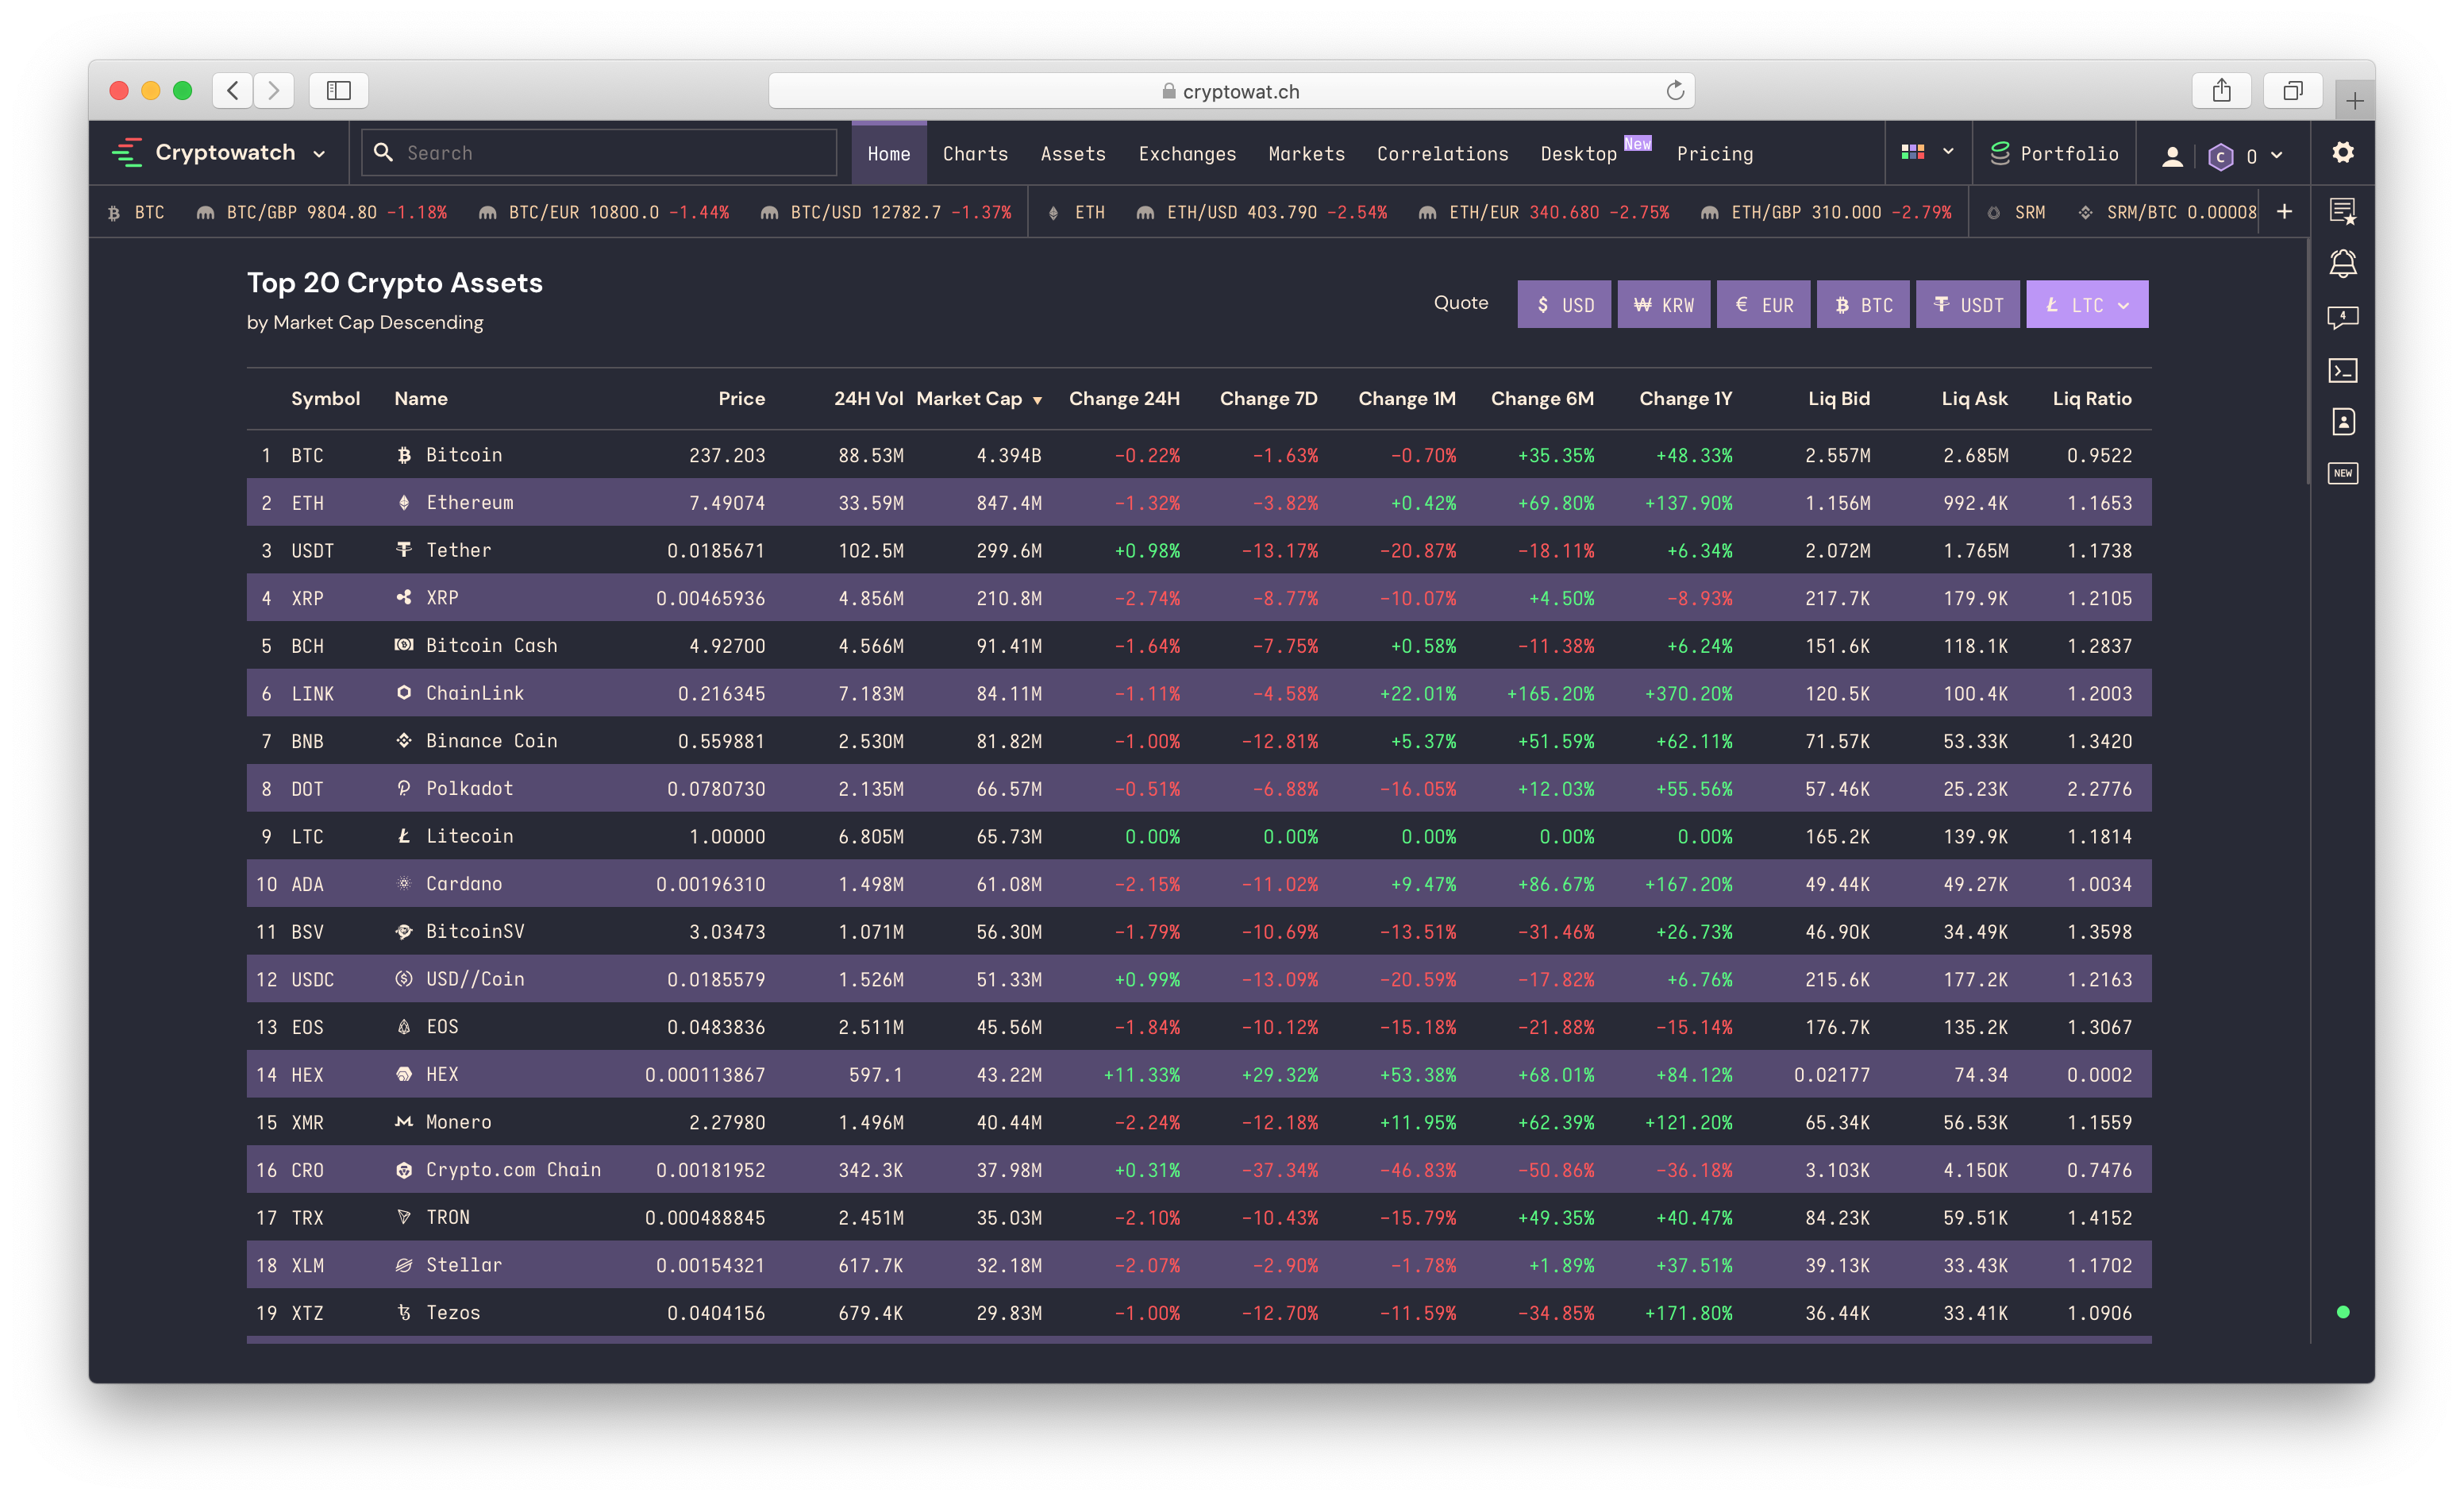Click the BTC/USD 12782.7 ticker
The width and height of the screenshot is (2464, 1501).
click(x=886, y=212)
